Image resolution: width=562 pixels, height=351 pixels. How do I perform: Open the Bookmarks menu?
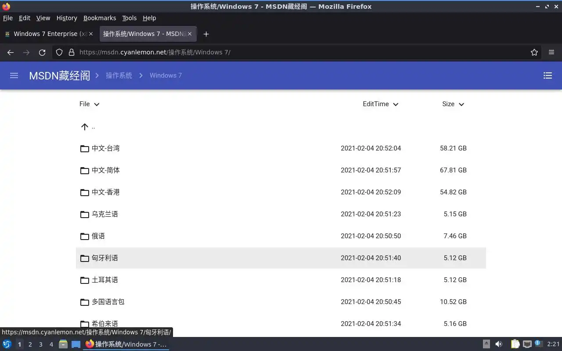coord(100,18)
